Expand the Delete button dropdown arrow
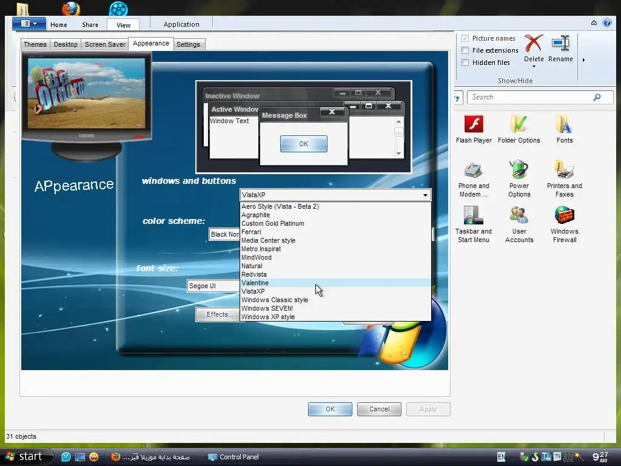 coord(534,66)
